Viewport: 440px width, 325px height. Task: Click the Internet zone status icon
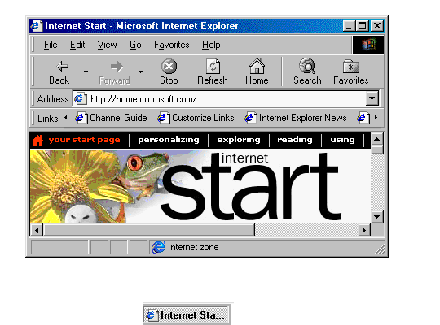[159, 247]
